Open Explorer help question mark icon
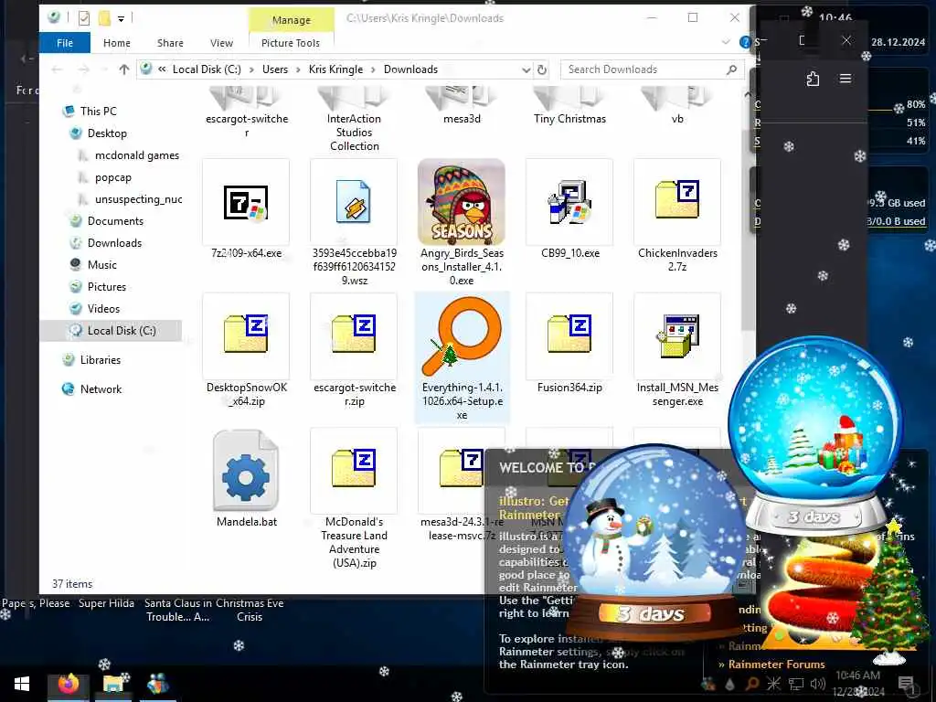 (x=744, y=42)
